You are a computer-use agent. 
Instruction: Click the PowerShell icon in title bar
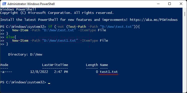tap(4, 4)
